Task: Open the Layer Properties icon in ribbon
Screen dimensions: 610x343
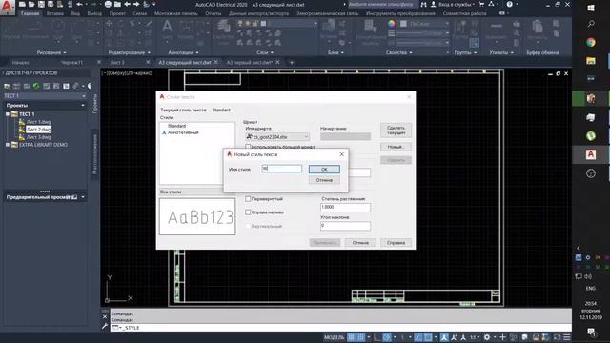Action: coord(224,28)
